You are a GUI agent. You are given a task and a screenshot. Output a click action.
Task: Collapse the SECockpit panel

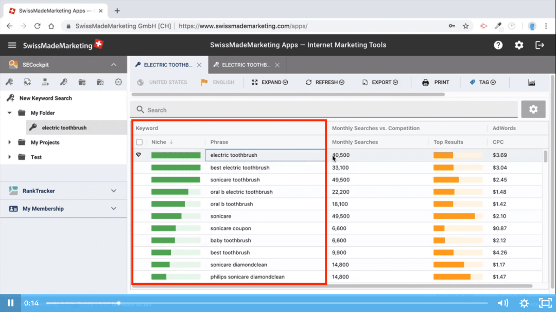[x=113, y=65]
